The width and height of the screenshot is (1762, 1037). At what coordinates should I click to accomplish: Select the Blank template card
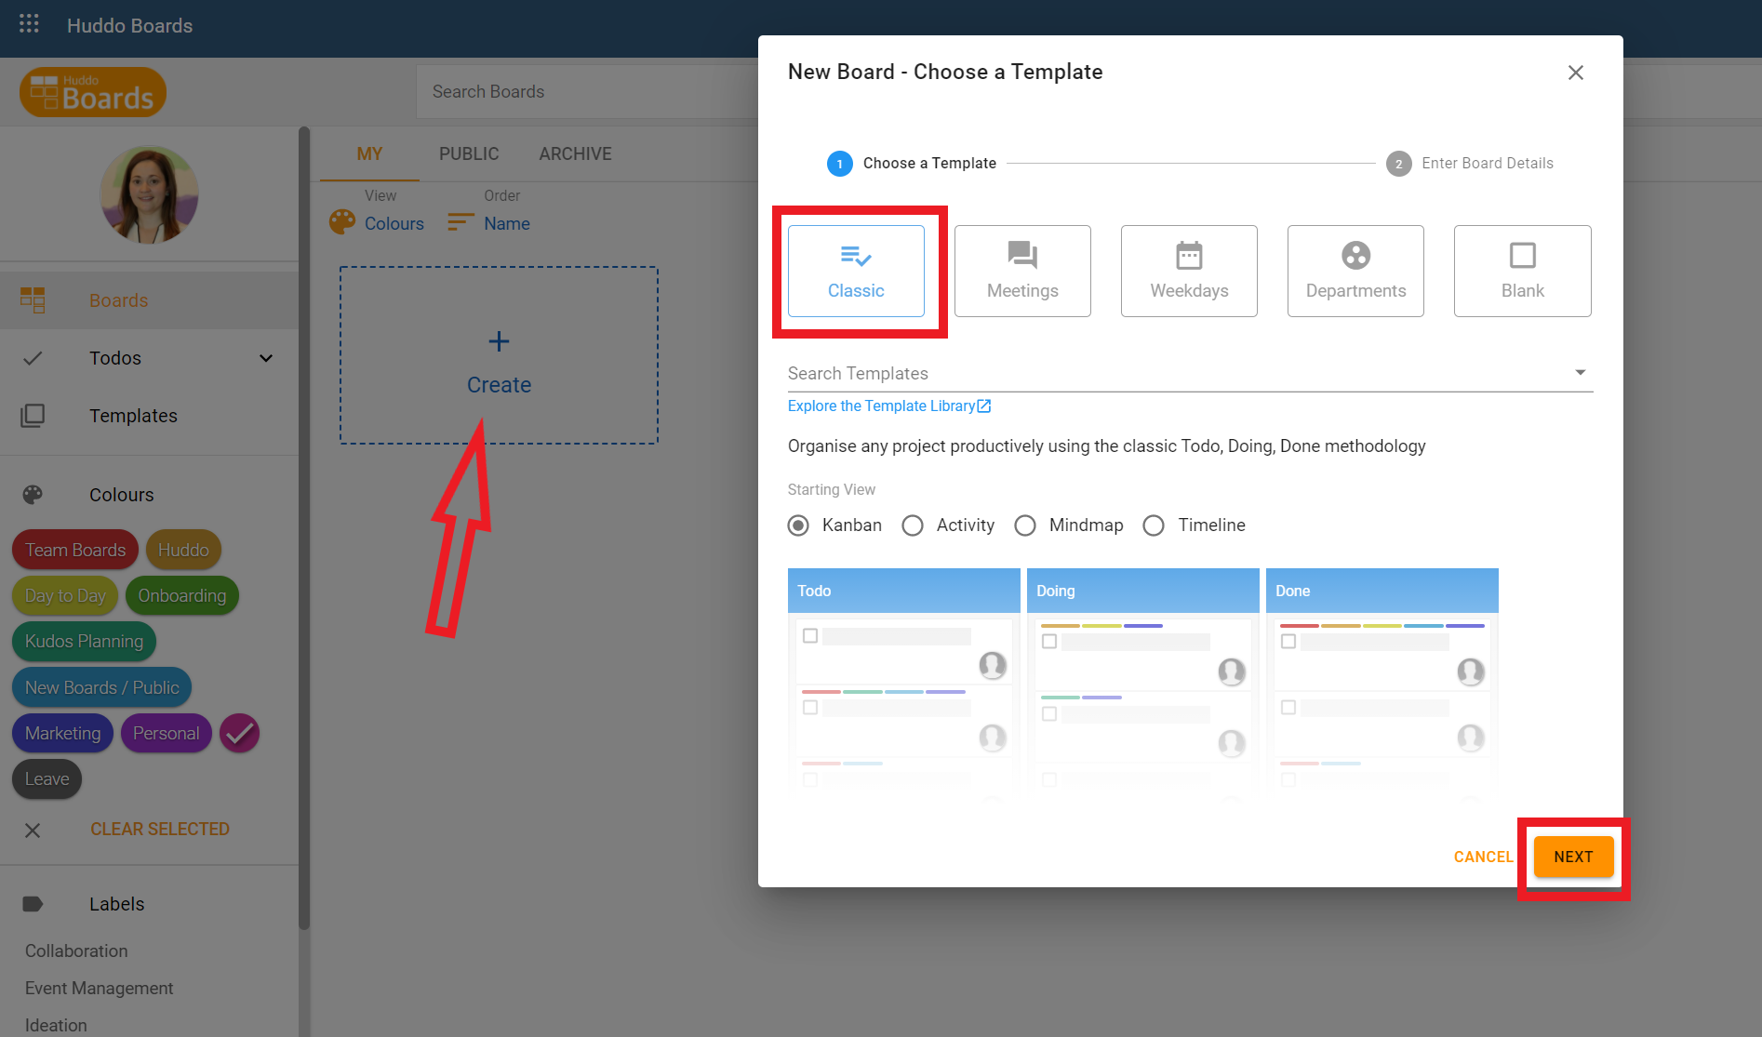point(1522,271)
